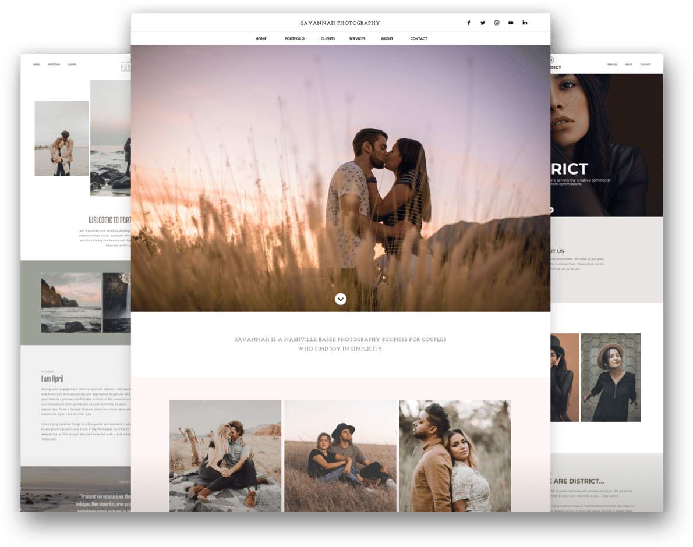Open the Facebook icon in the header

[469, 23]
